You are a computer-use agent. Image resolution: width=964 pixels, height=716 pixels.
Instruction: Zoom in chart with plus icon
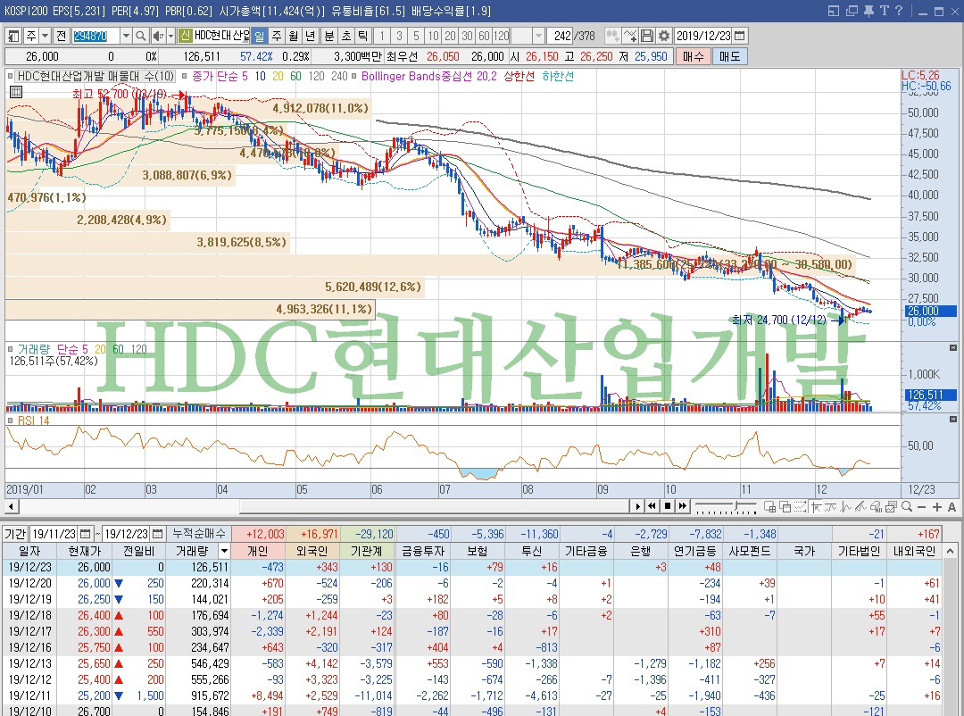pos(936,506)
